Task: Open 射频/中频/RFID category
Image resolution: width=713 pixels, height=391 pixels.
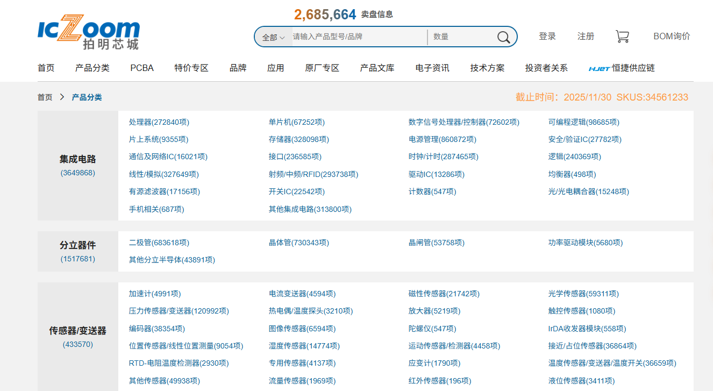Action: [x=313, y=174]
